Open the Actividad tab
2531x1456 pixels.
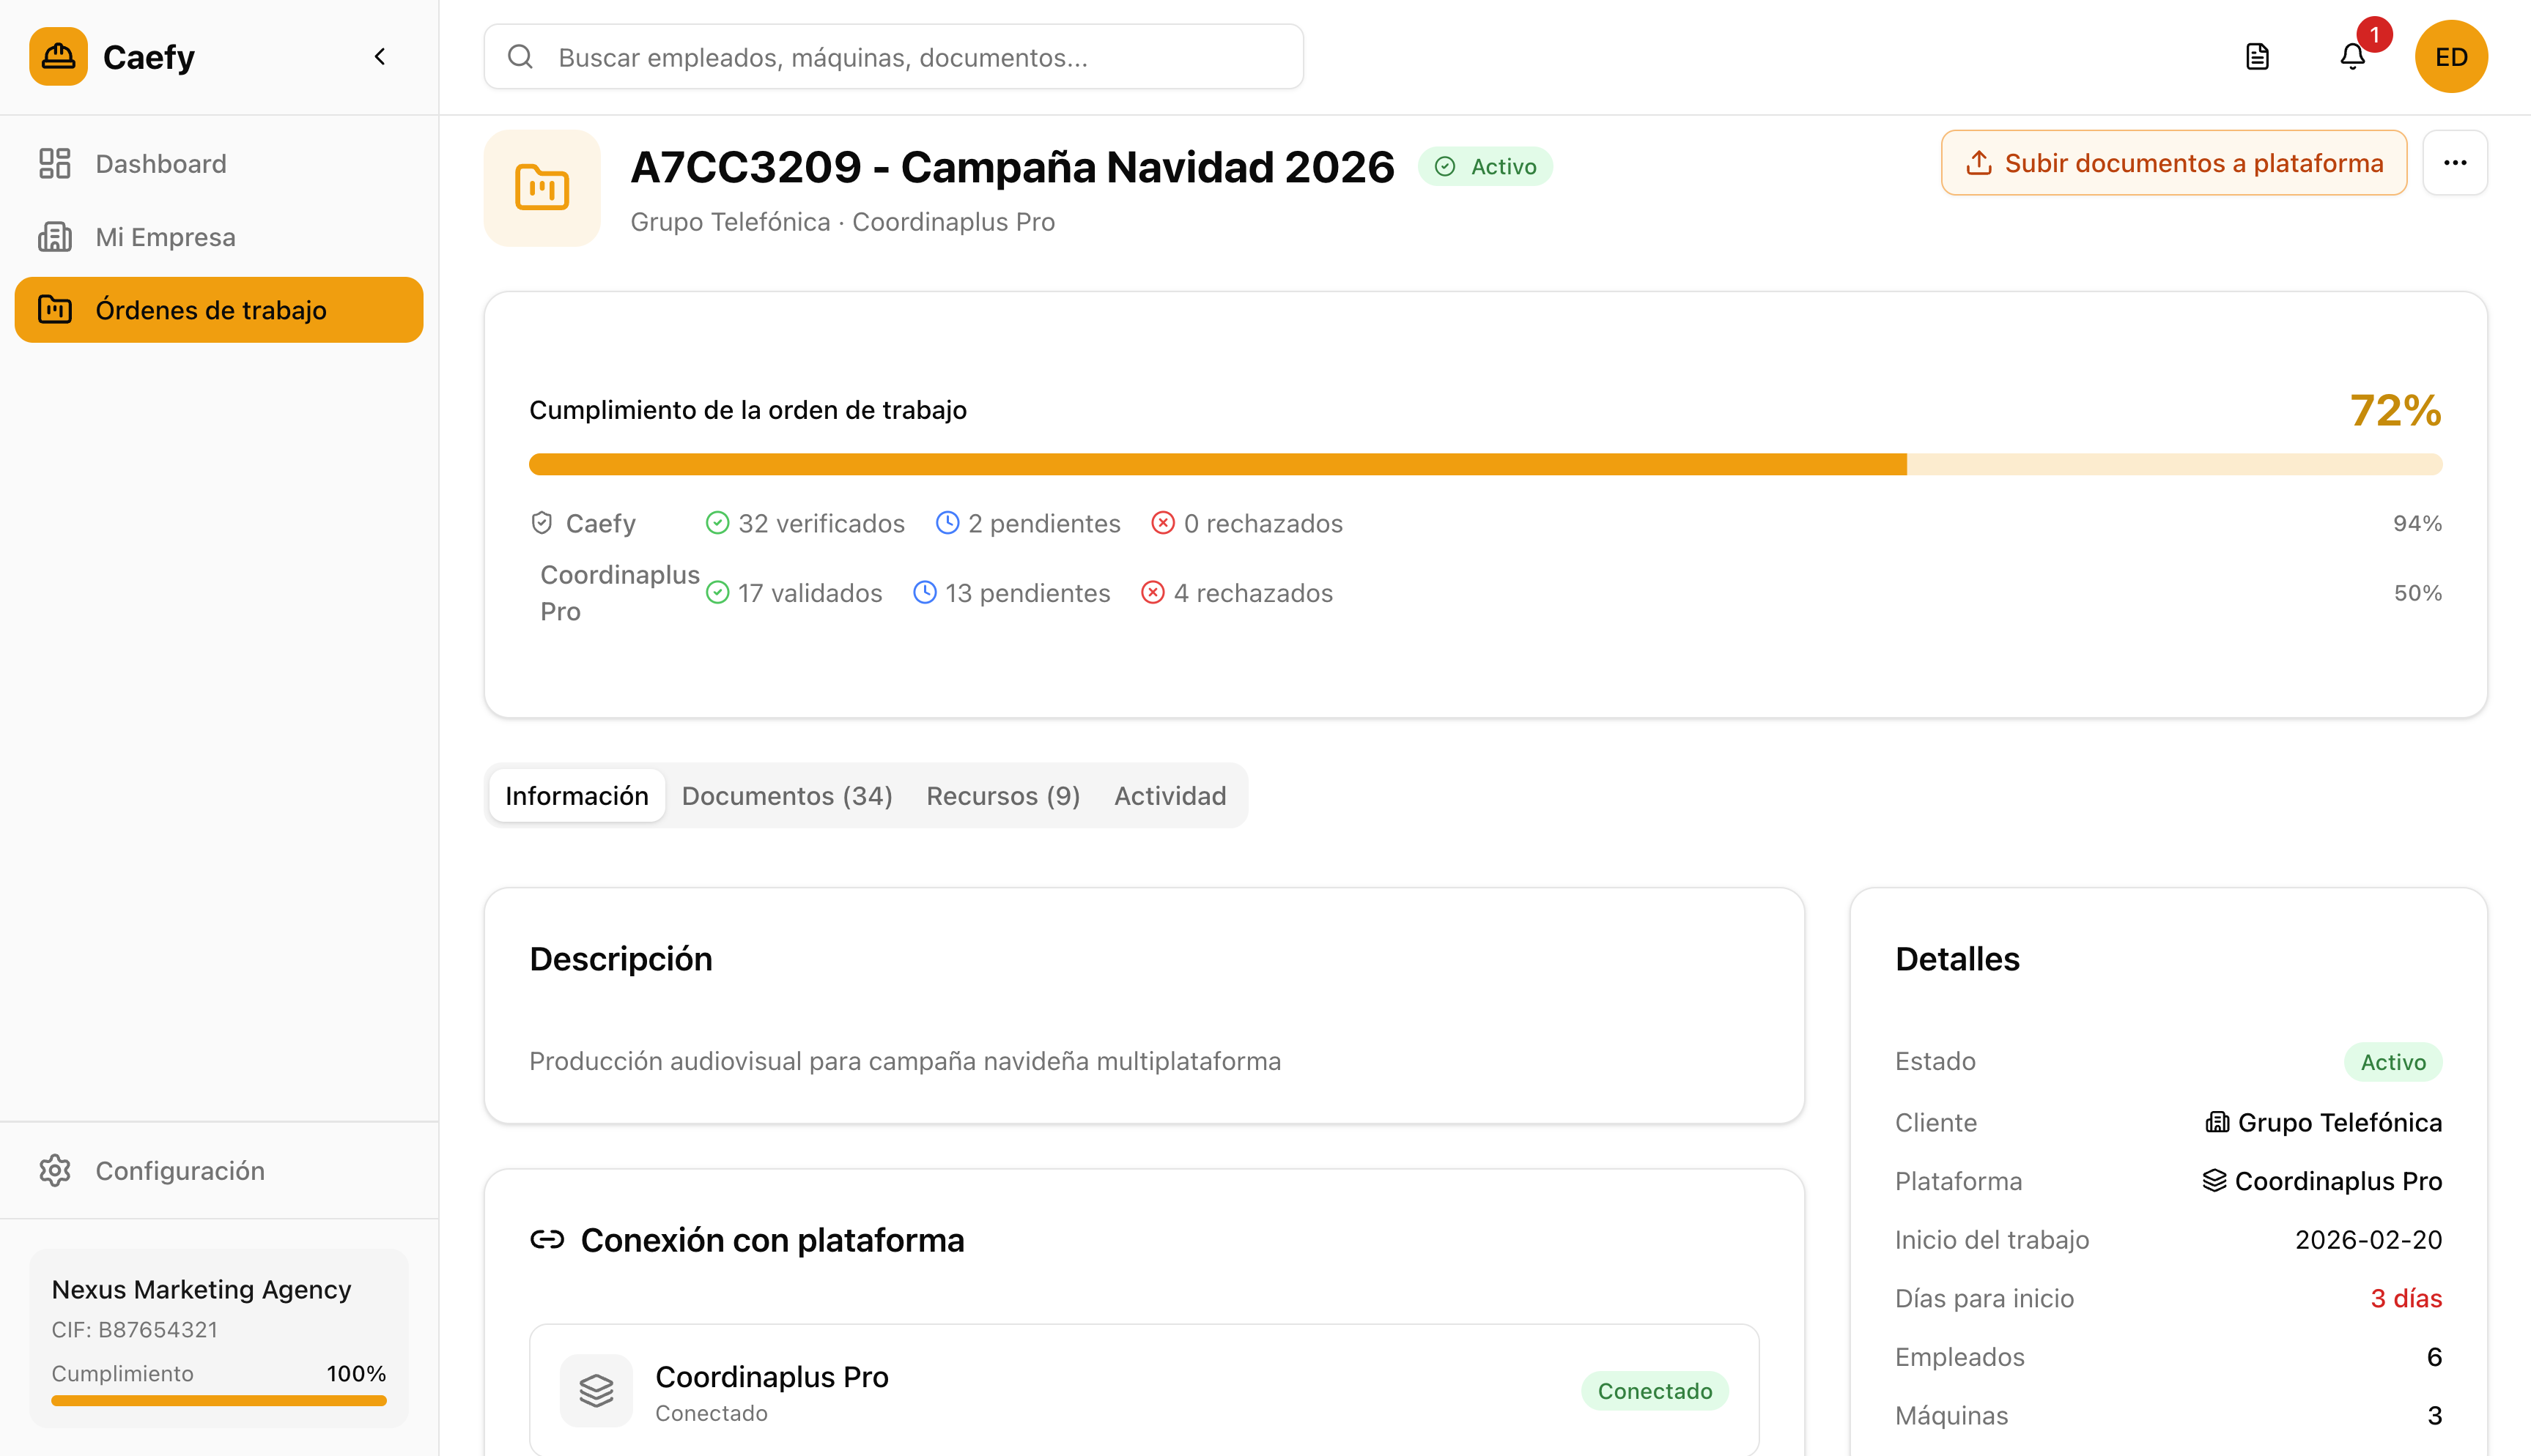(1170, 796)
